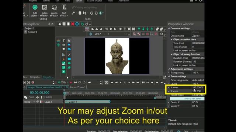The width and height of the screenshot is (236, 132).
Task: Select the arrow cursor tool
Action: (69, 41)
